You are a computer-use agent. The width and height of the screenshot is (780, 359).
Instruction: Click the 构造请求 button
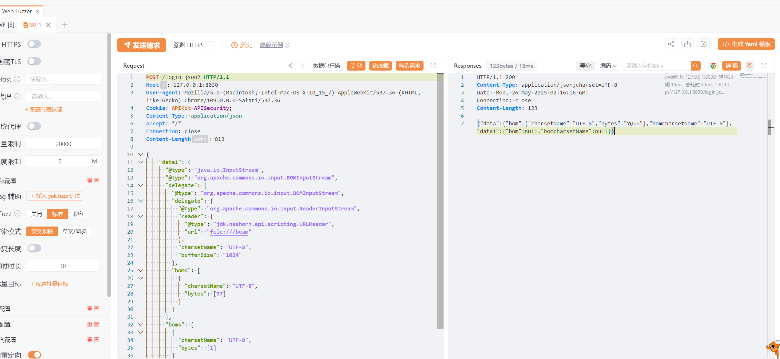pos(410,66)
